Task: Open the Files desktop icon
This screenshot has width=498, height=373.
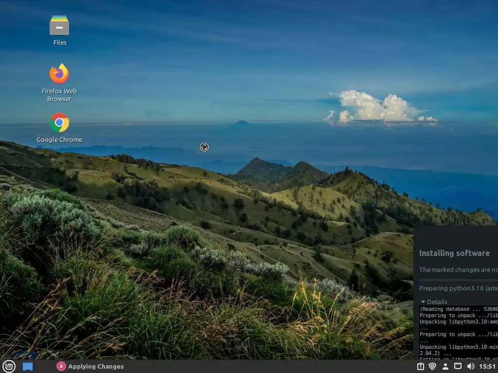Action: click(59, 31)
